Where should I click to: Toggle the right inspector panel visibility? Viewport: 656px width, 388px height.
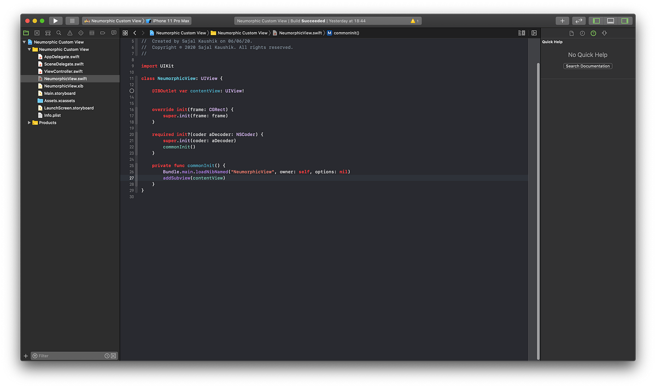tap(625, 21)
